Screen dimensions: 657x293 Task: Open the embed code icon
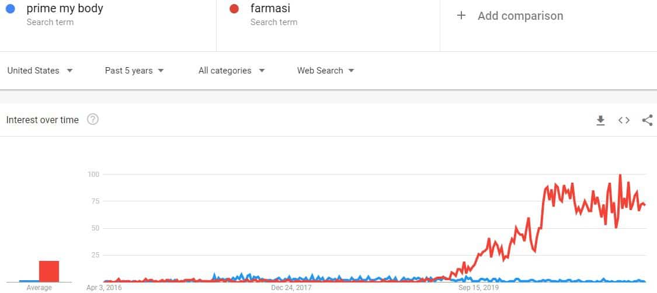point(624,120)
